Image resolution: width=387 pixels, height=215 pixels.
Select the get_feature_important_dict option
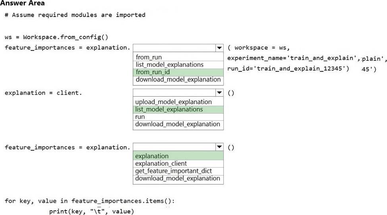pos(174,171)
